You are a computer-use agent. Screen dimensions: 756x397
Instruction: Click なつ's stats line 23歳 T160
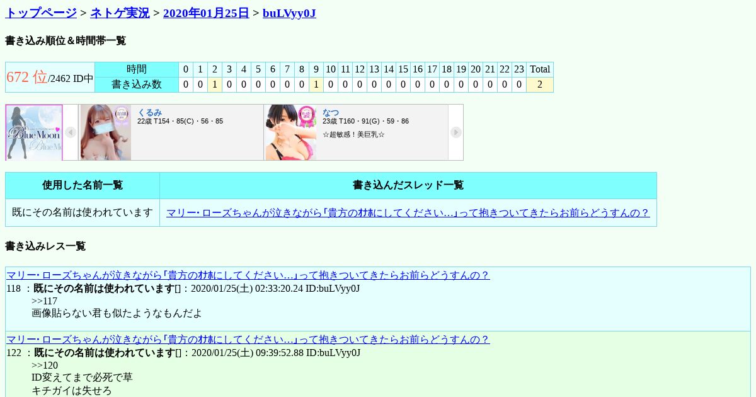pyautogui.click(x=365, y=121)
